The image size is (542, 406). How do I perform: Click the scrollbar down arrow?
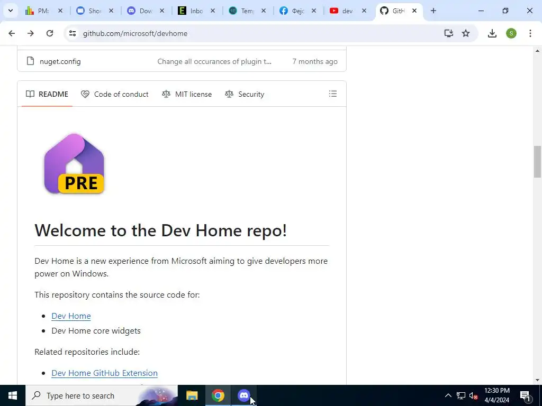click(537, 381)
